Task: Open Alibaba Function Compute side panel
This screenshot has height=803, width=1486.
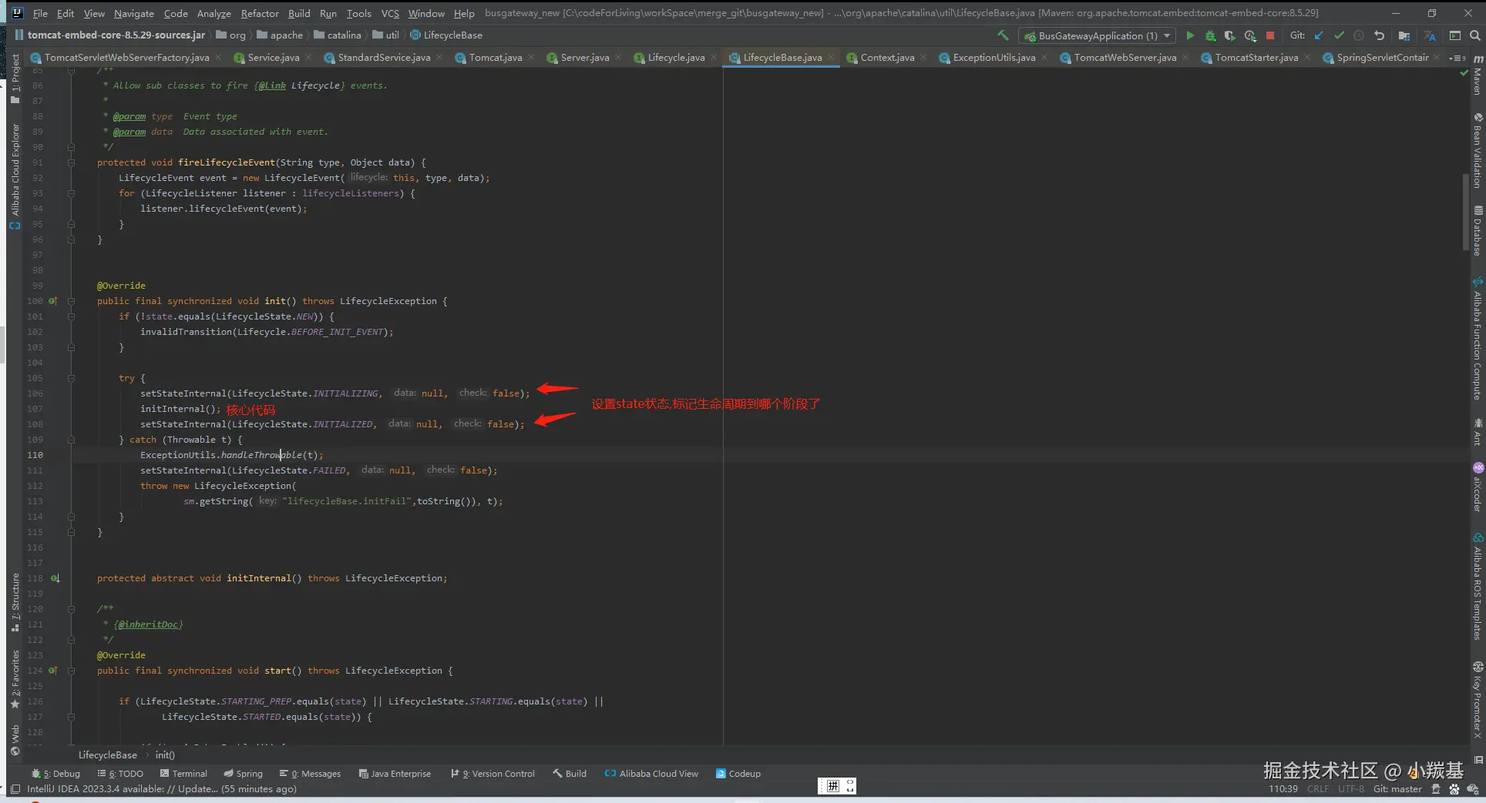Action: (x=1478, y=339)
